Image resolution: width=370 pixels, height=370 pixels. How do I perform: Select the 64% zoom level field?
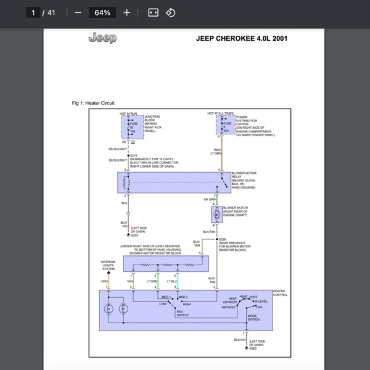tap(102, 12)
